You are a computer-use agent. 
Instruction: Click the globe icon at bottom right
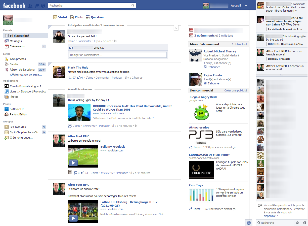click(248, 223)
